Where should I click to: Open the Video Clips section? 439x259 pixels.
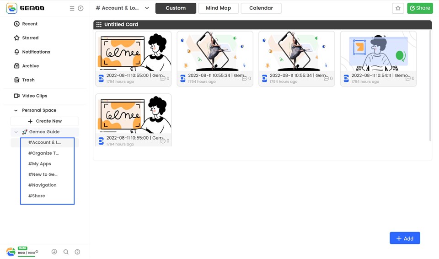31,96
